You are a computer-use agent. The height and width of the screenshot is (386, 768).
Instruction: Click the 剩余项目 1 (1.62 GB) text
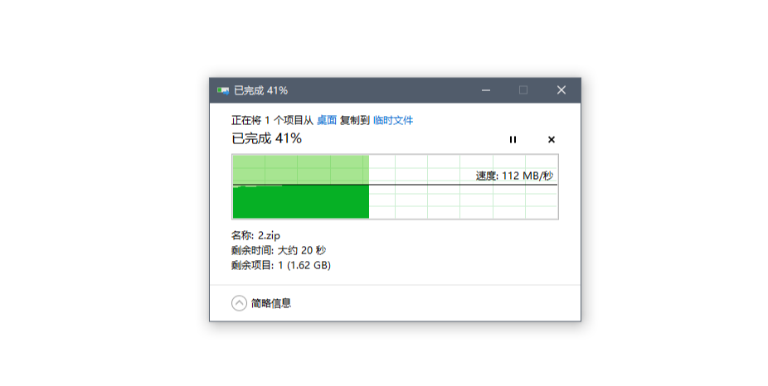pyautogui.click(x=281, y=265)
